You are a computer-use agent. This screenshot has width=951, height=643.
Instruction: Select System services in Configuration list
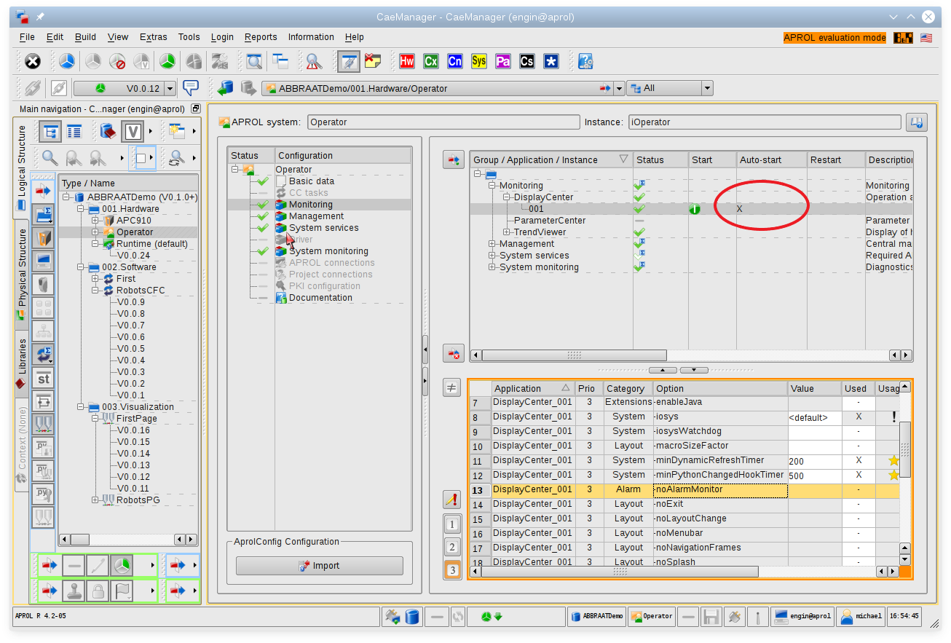pos(323,228)
